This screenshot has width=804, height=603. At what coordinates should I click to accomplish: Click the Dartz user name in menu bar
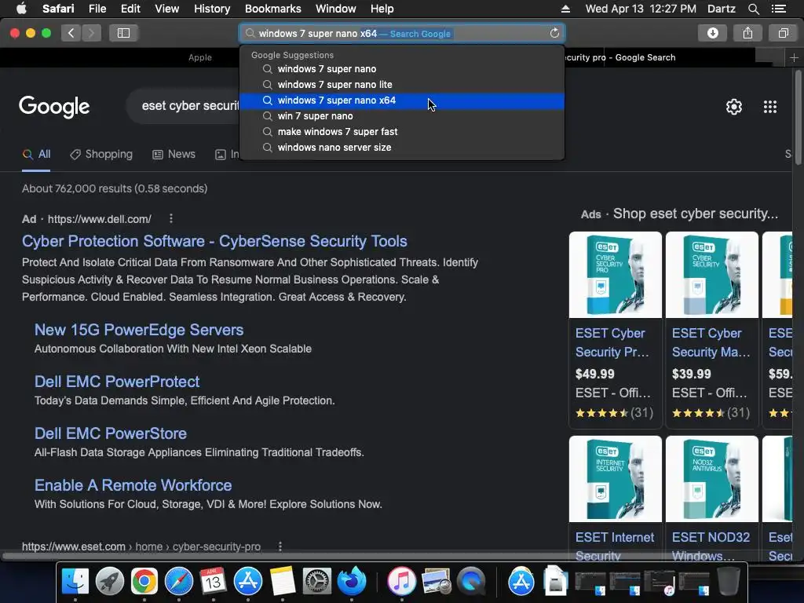[721, 9]
